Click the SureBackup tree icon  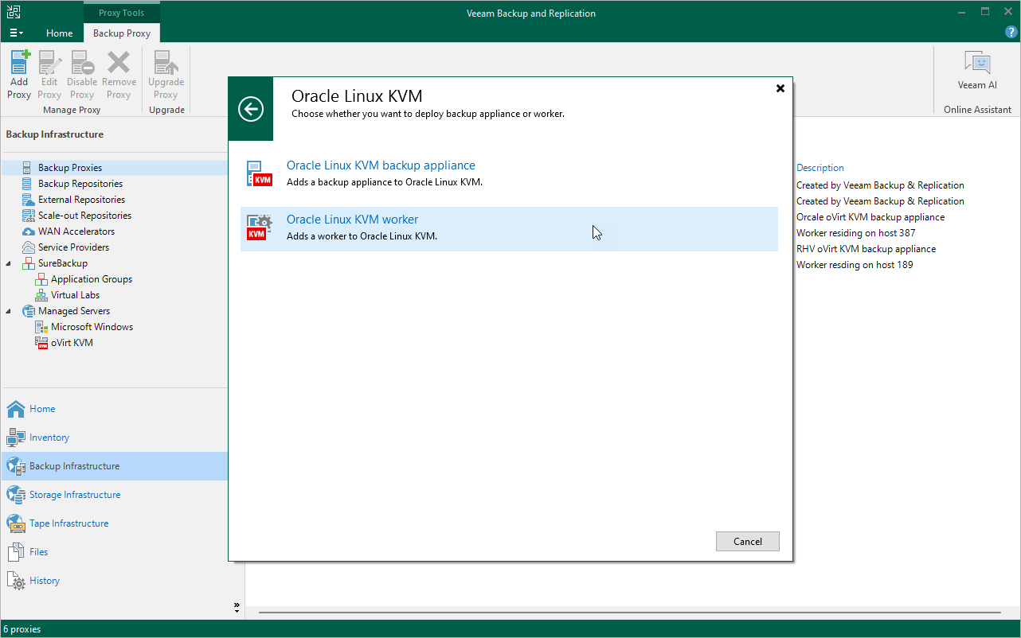(x=28, y=263)
